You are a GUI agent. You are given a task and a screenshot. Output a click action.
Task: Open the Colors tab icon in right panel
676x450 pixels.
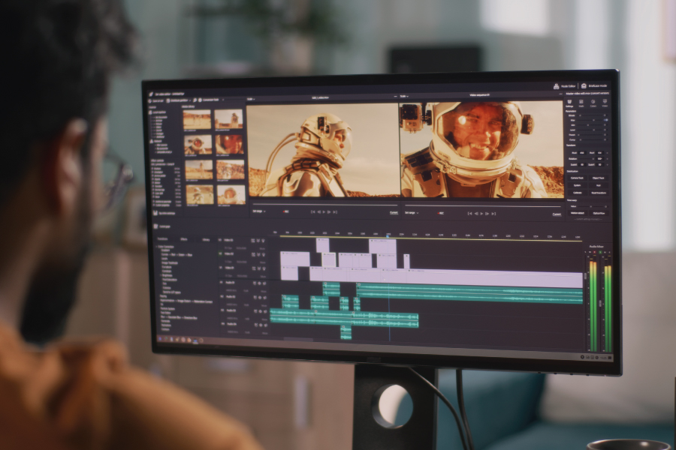tap(593, 103)
